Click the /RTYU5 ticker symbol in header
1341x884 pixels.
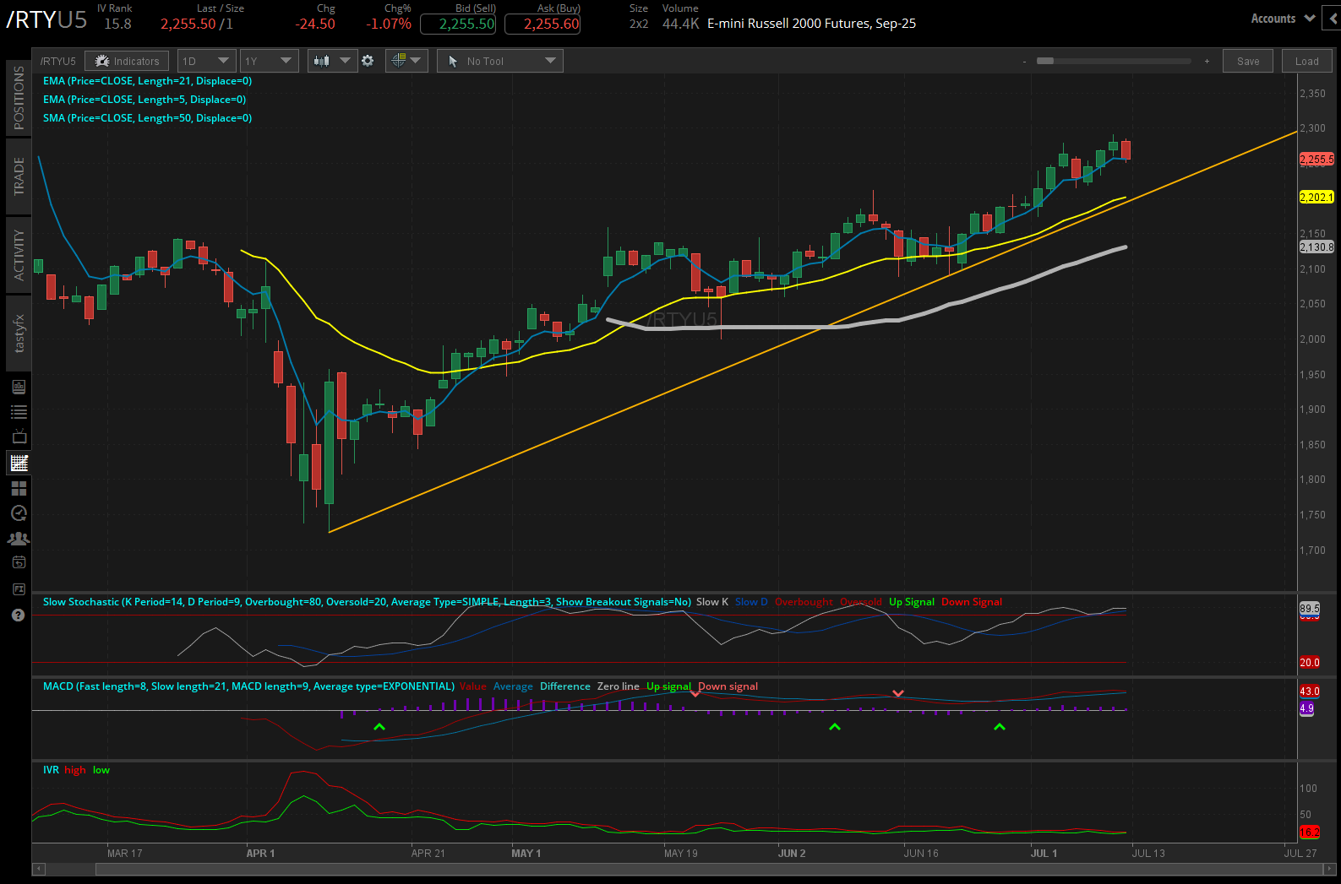(x=46, y=20)
